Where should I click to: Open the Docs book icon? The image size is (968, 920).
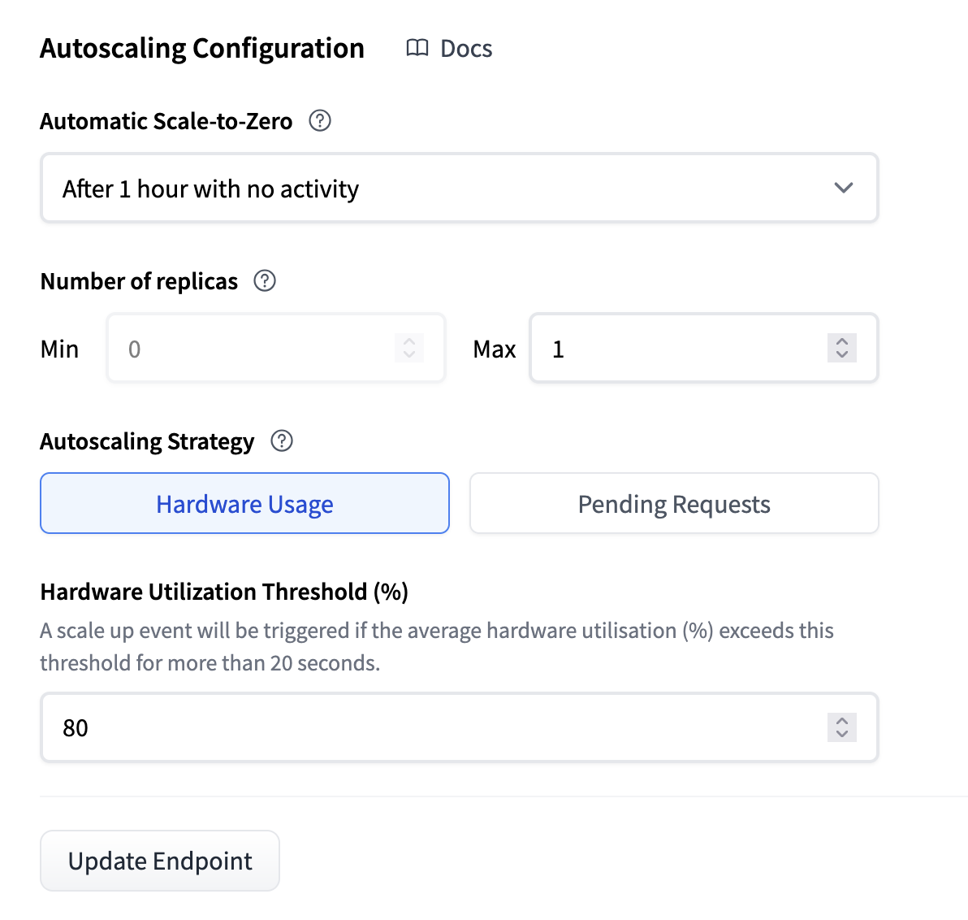(417, 48)
